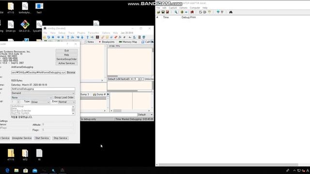
Task: Click the Browse button for driver path
Action: pos(71,72)
